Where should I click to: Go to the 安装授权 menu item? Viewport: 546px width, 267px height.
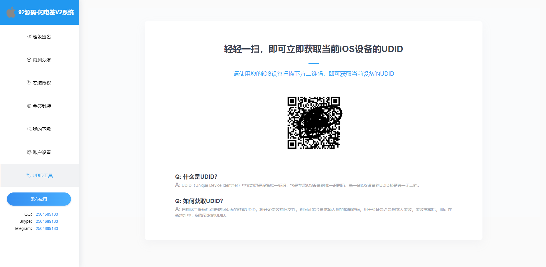(x=39, y=83)
